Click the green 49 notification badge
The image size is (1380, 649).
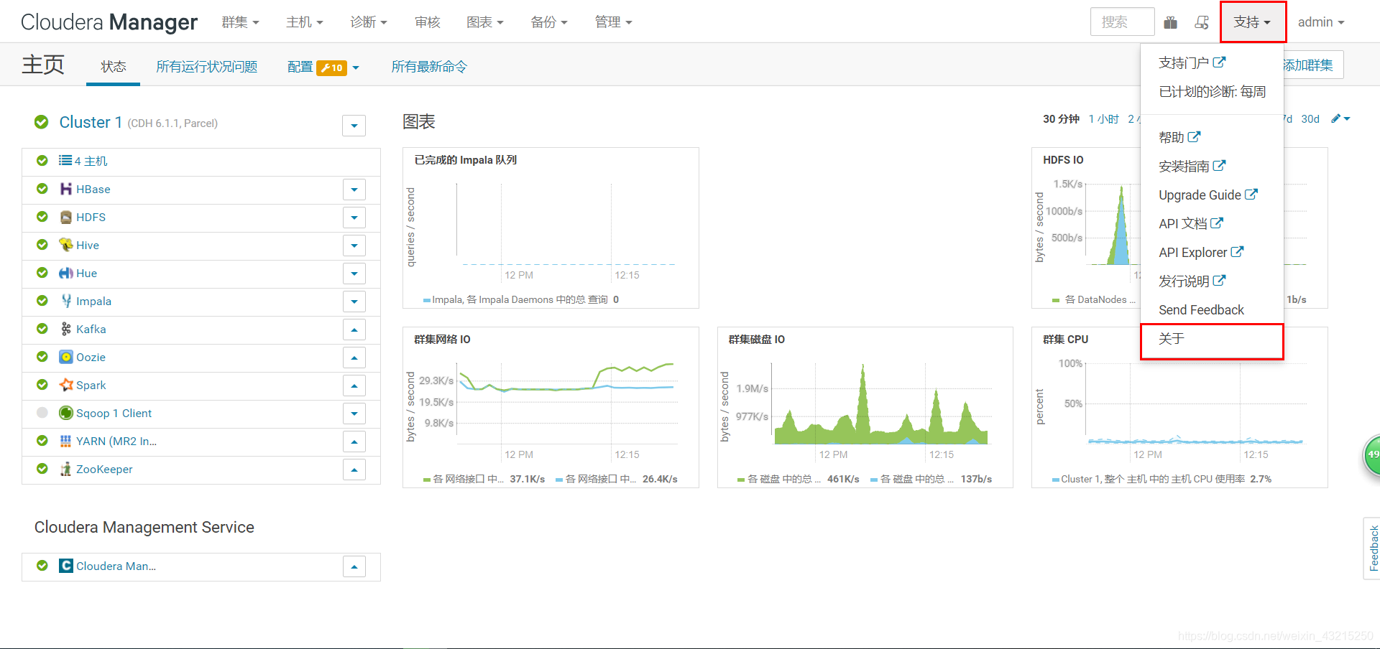(x=1372, y=454)
